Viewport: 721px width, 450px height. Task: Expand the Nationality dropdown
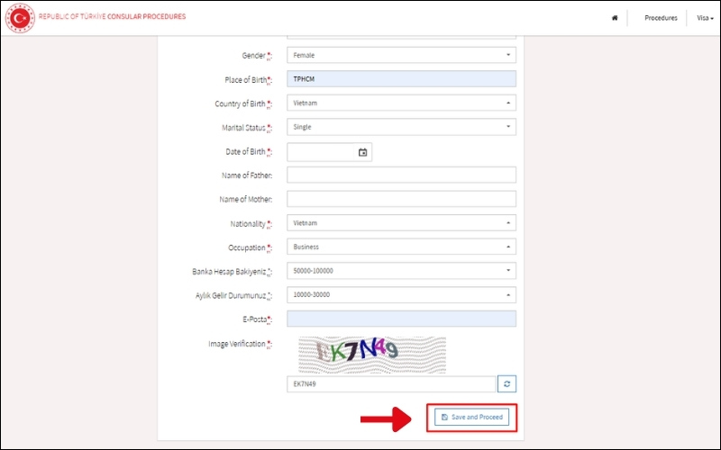401,222
